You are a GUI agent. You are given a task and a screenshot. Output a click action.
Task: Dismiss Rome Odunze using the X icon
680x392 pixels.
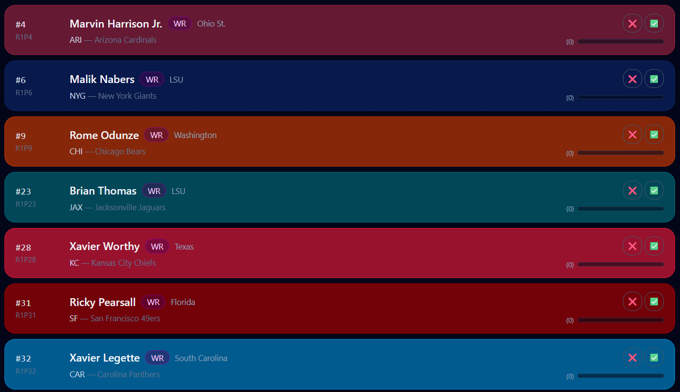(x=632, y=135)
